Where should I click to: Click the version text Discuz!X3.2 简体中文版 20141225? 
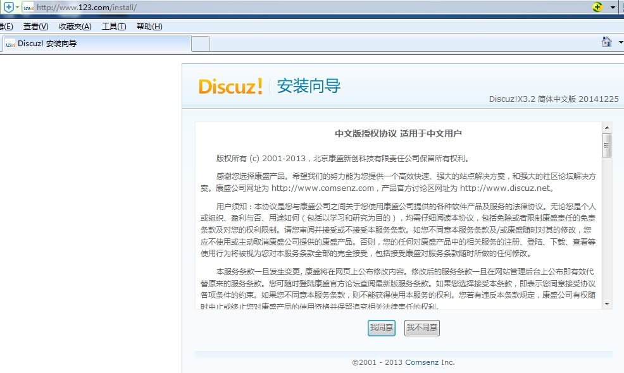(x=554, y=99)
